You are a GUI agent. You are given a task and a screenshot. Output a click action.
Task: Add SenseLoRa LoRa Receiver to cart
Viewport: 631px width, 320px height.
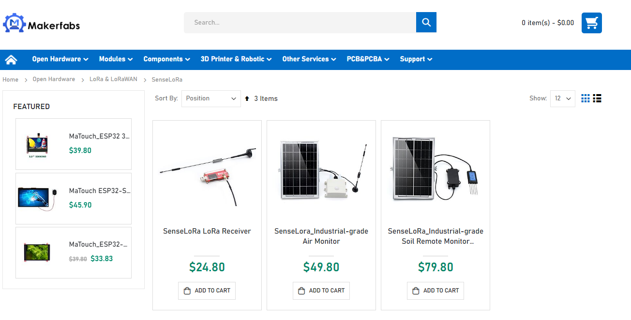tap(207, 291)
